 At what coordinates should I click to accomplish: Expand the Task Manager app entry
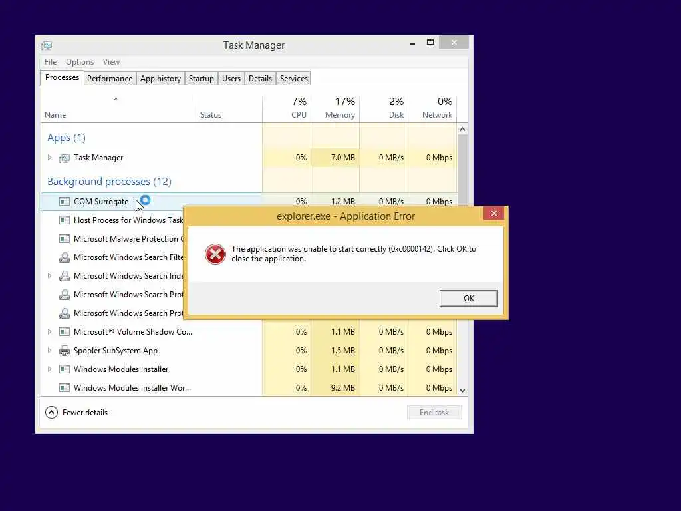pos(49,158)
